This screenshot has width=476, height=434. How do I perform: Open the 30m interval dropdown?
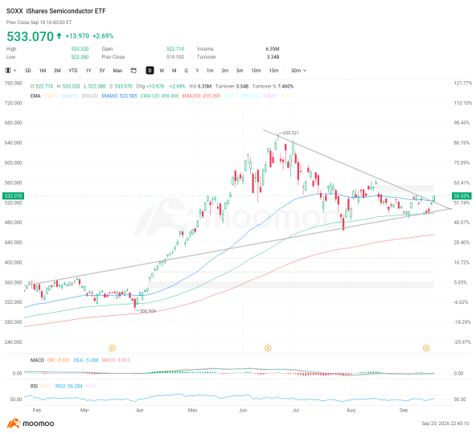pos(298,71)
